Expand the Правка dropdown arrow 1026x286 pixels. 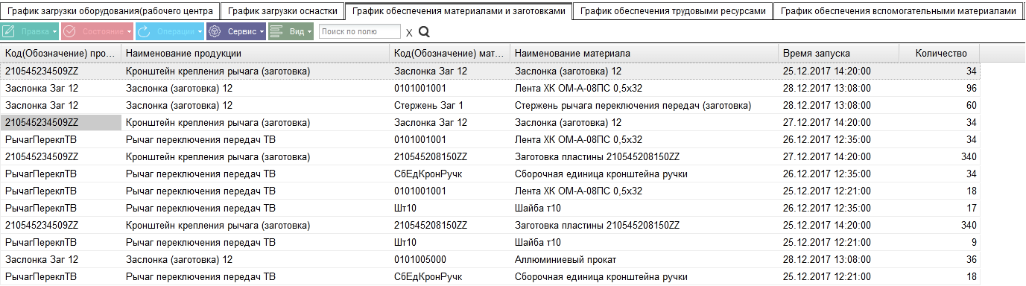click(x=55, y=32)
